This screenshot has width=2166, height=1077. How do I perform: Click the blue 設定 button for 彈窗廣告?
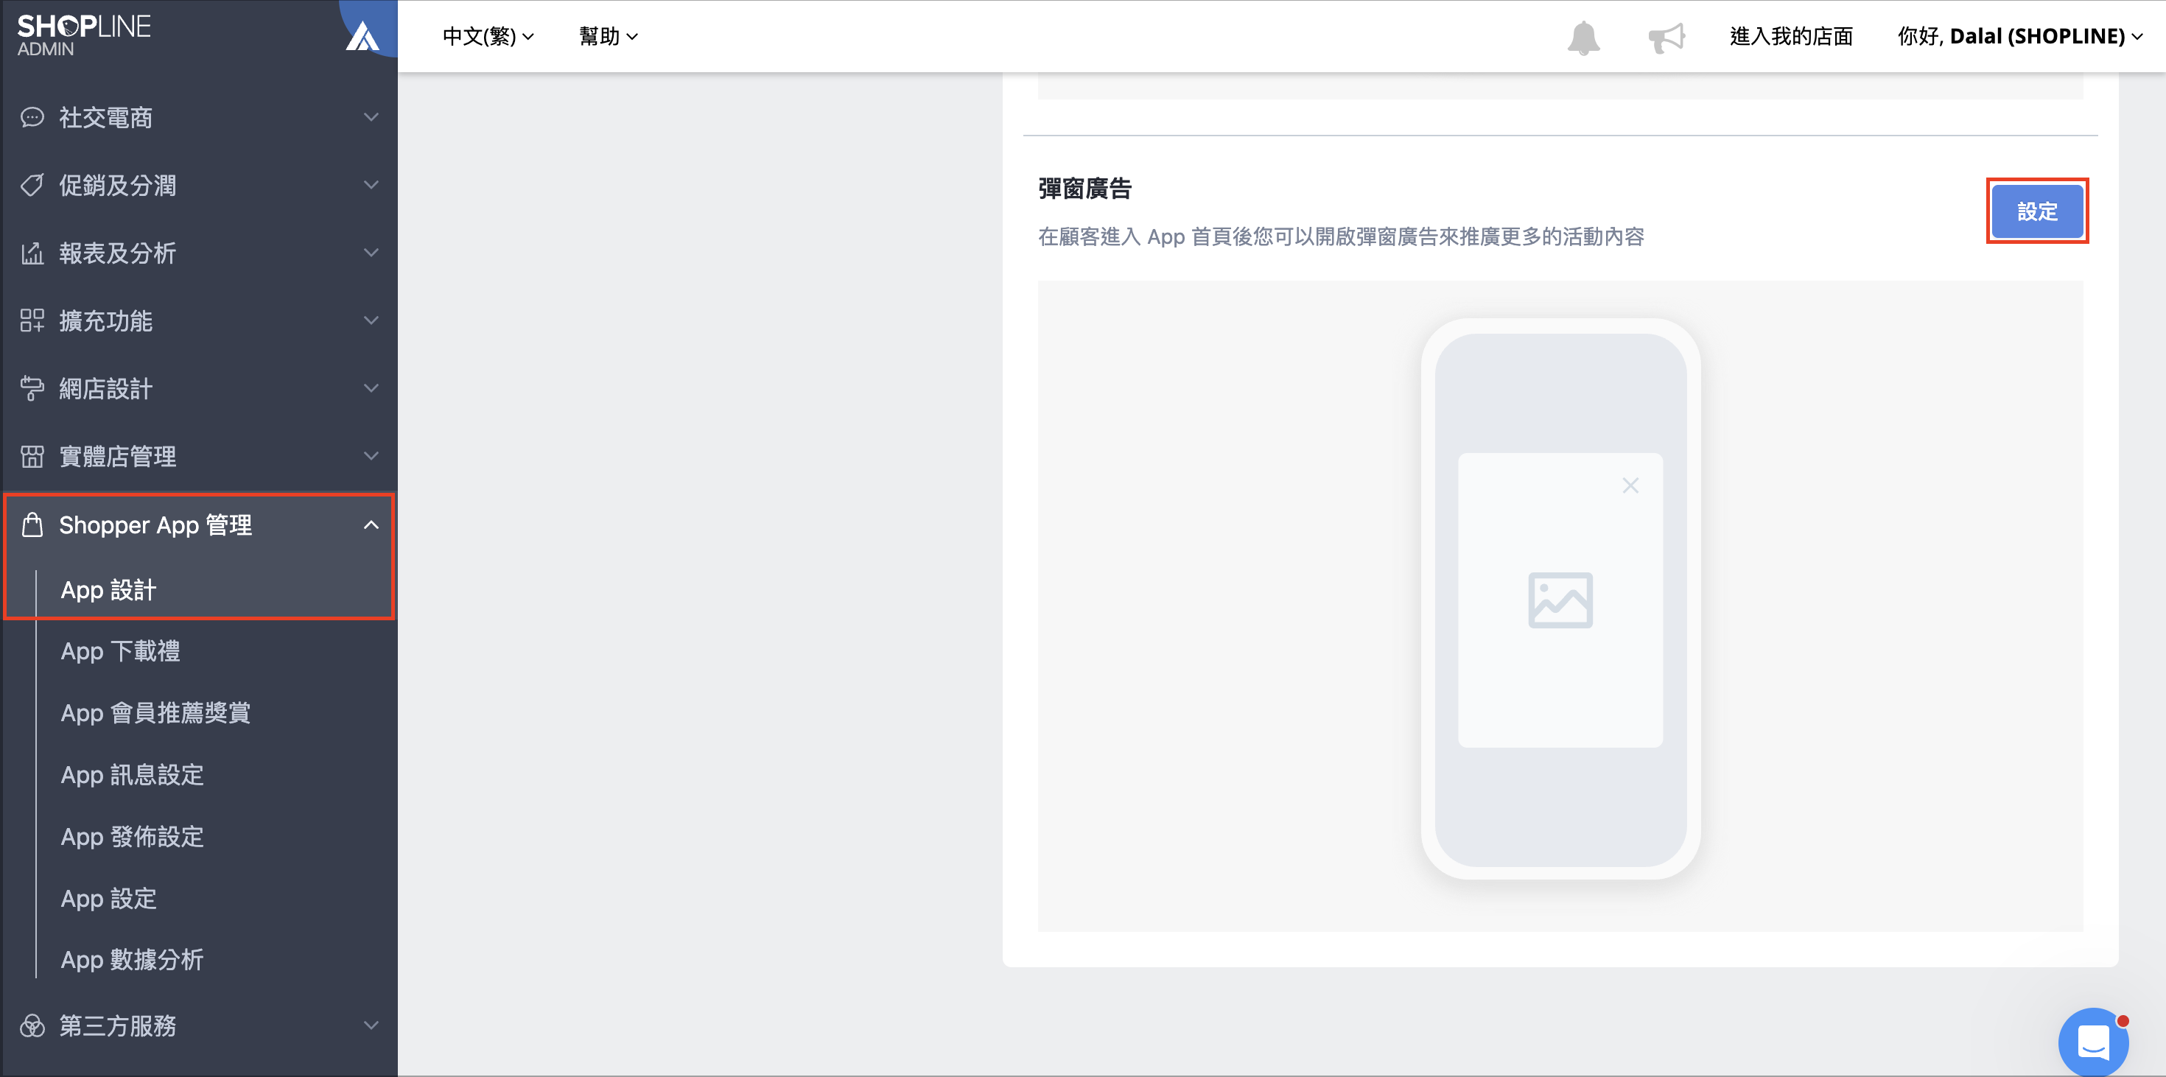click(2036, 211)
